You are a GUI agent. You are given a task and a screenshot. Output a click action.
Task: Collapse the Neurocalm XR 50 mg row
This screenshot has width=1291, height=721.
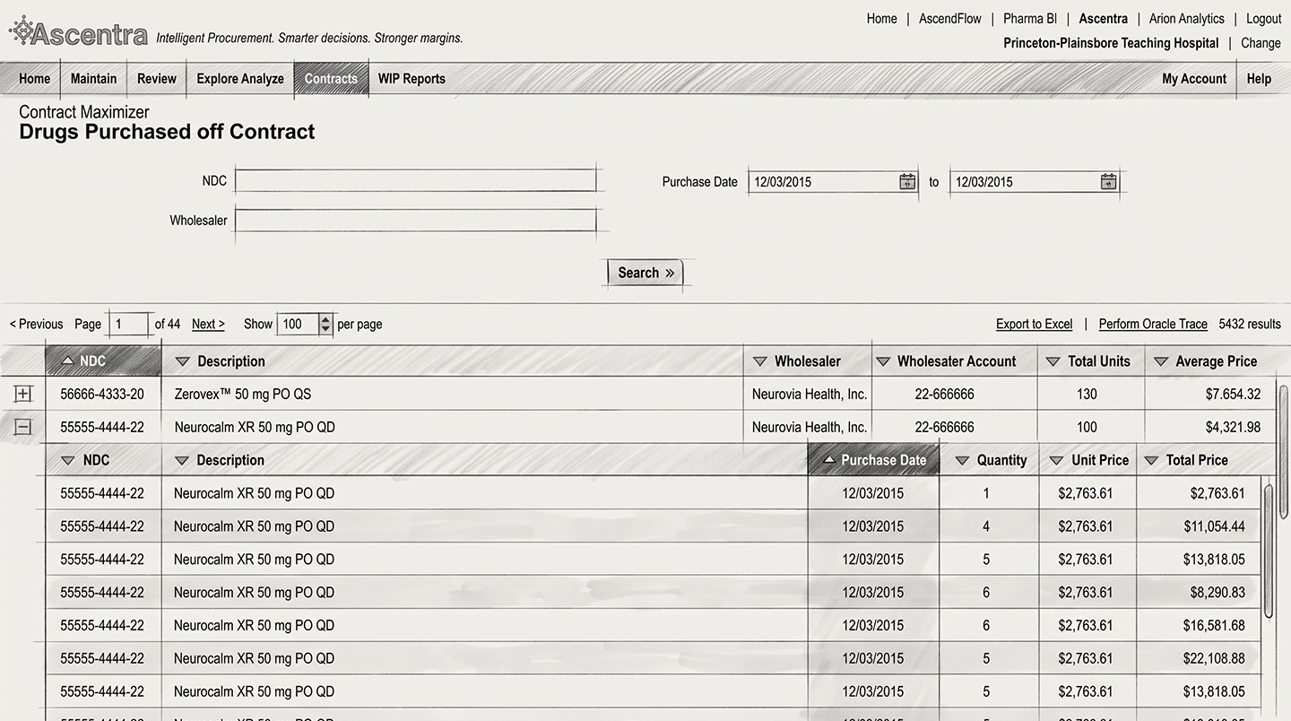click(23, 427)
